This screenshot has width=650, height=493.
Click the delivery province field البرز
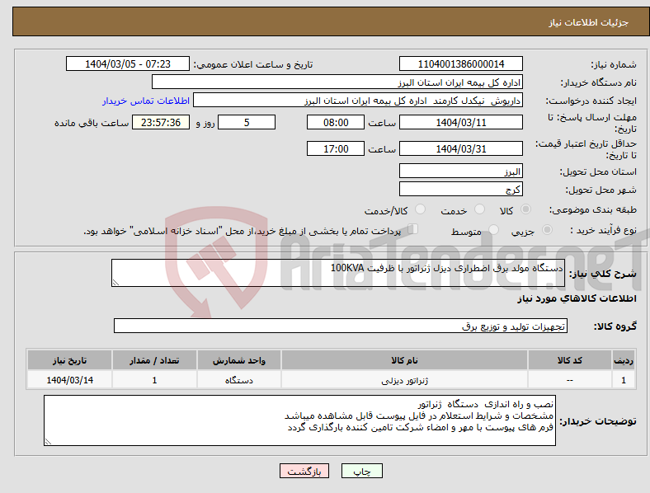coord(461,171)
